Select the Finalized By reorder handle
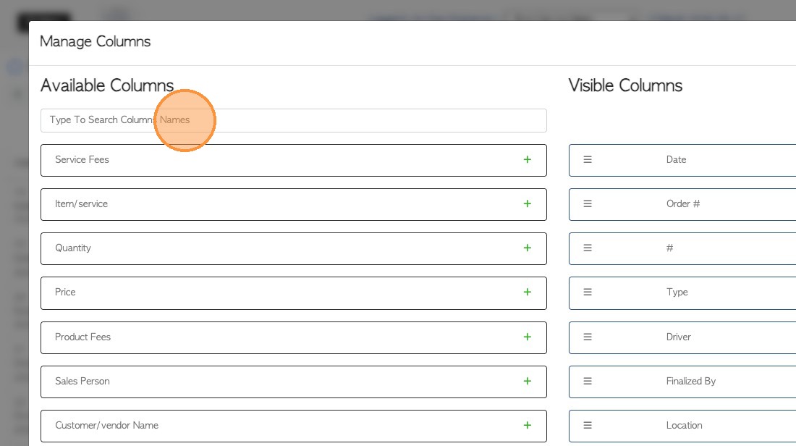The width and height of the screenshot is (796, 446). pyautogui.click(x=588, y=382)
